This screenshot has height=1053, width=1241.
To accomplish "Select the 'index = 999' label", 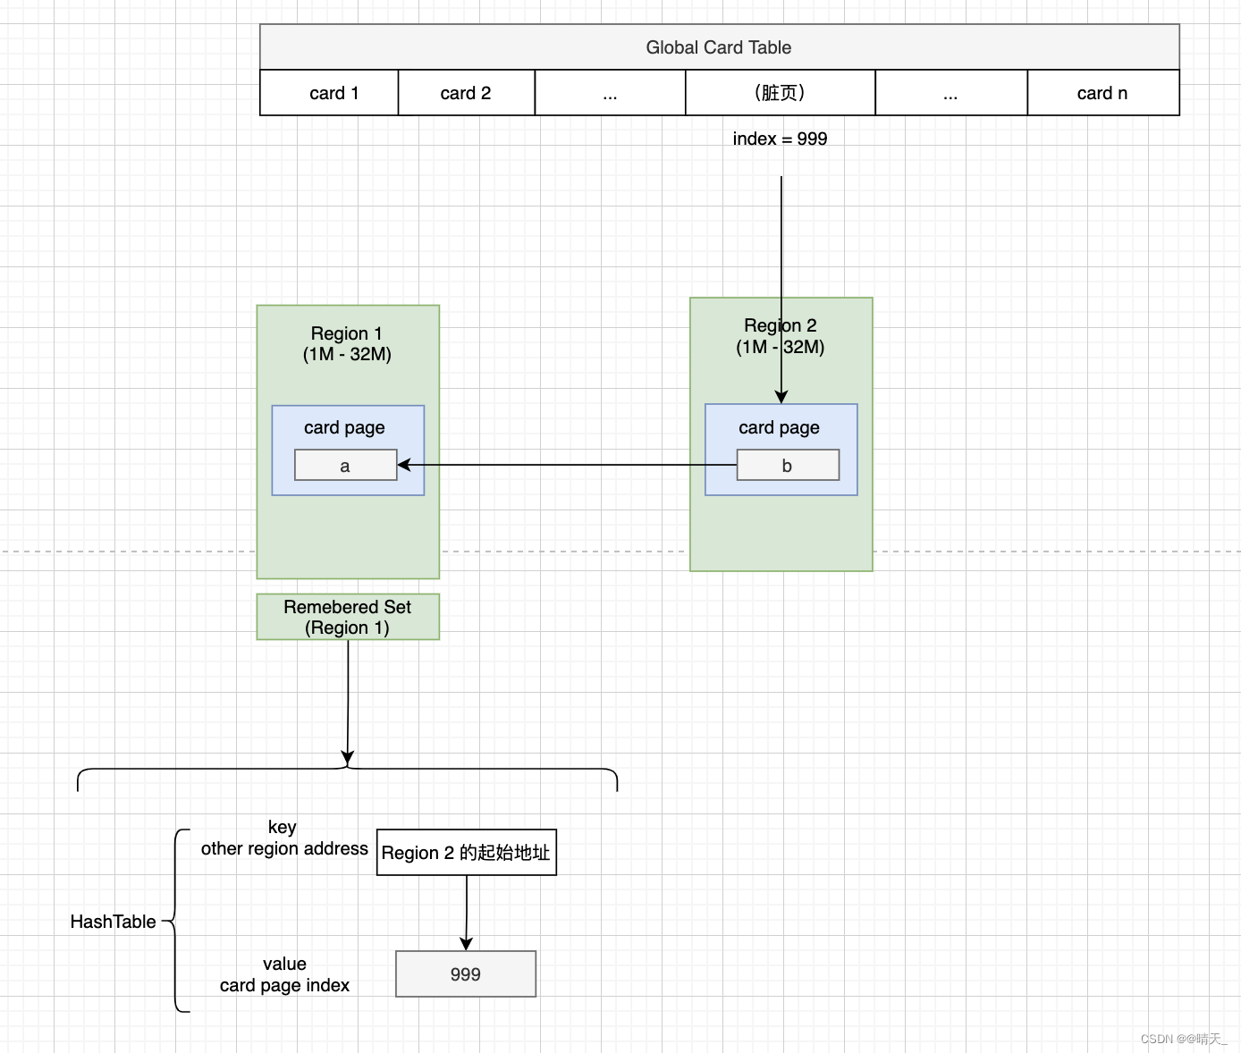I will [780, 139].
